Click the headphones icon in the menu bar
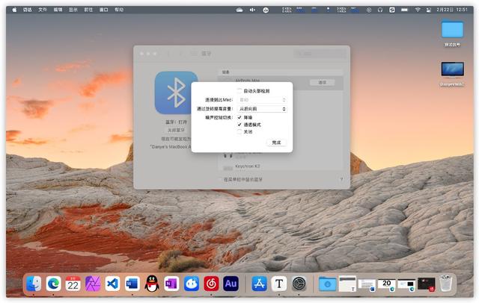The width and height of the screenshot is (479, 303). tap(380, 10)
